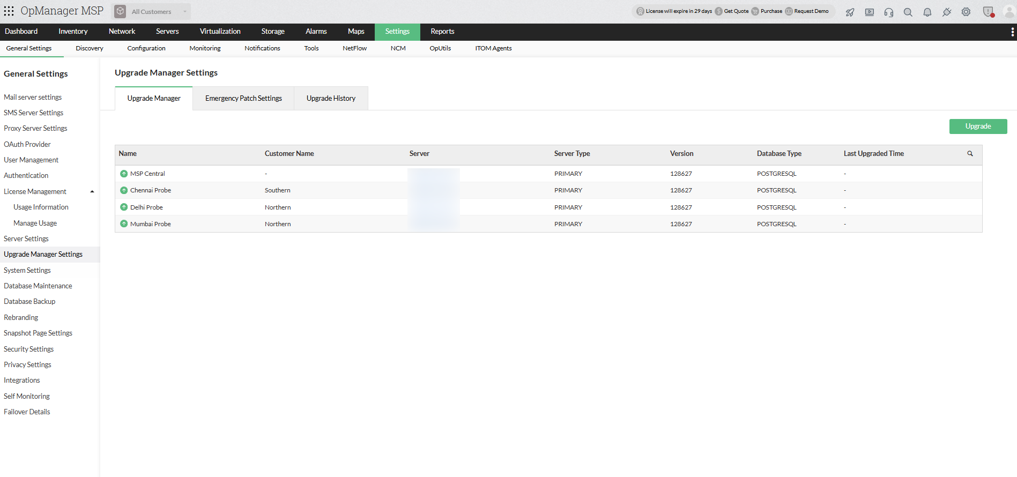Open the Network menu
The width and height of the screenshot is (1017, 477).
click(x=122, y=32)
